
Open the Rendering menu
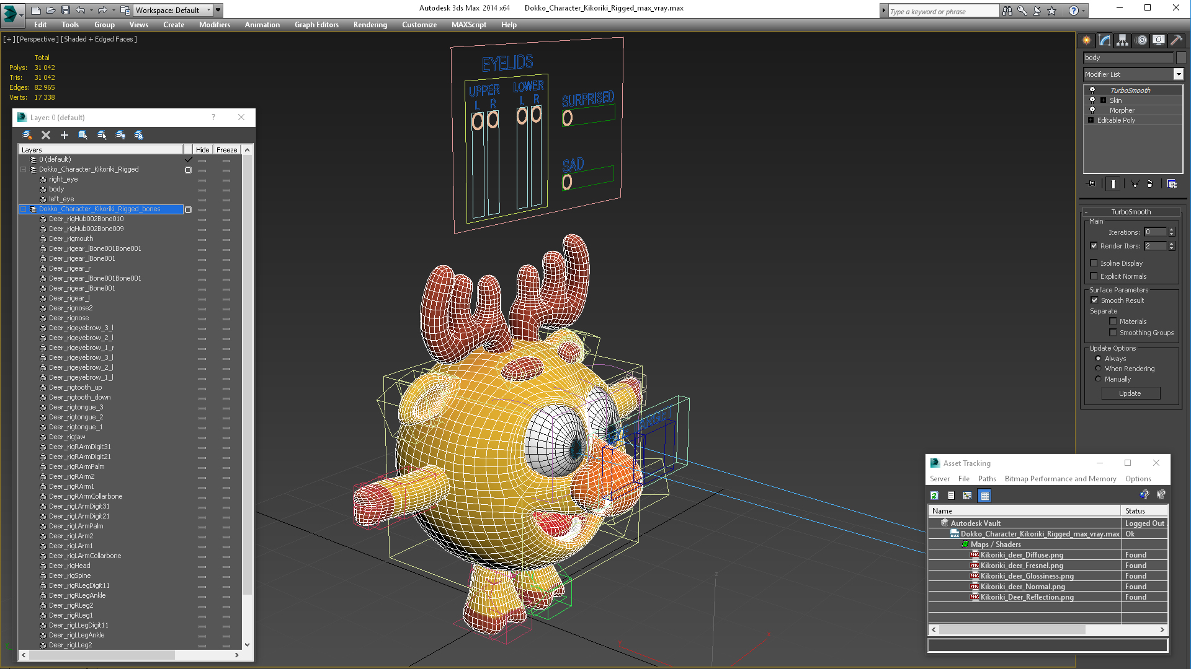pyautogui.click(x=370, y=25)
